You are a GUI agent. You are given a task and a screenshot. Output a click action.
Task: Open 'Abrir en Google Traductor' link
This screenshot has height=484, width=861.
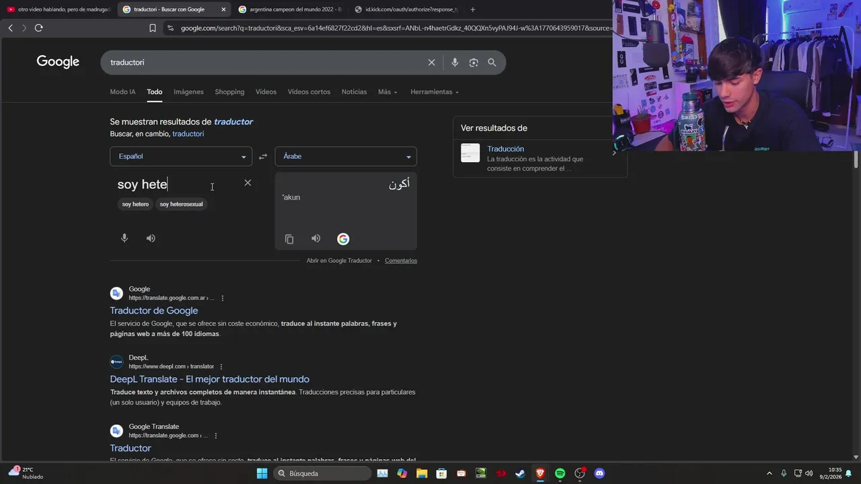[x=339, y=261]
